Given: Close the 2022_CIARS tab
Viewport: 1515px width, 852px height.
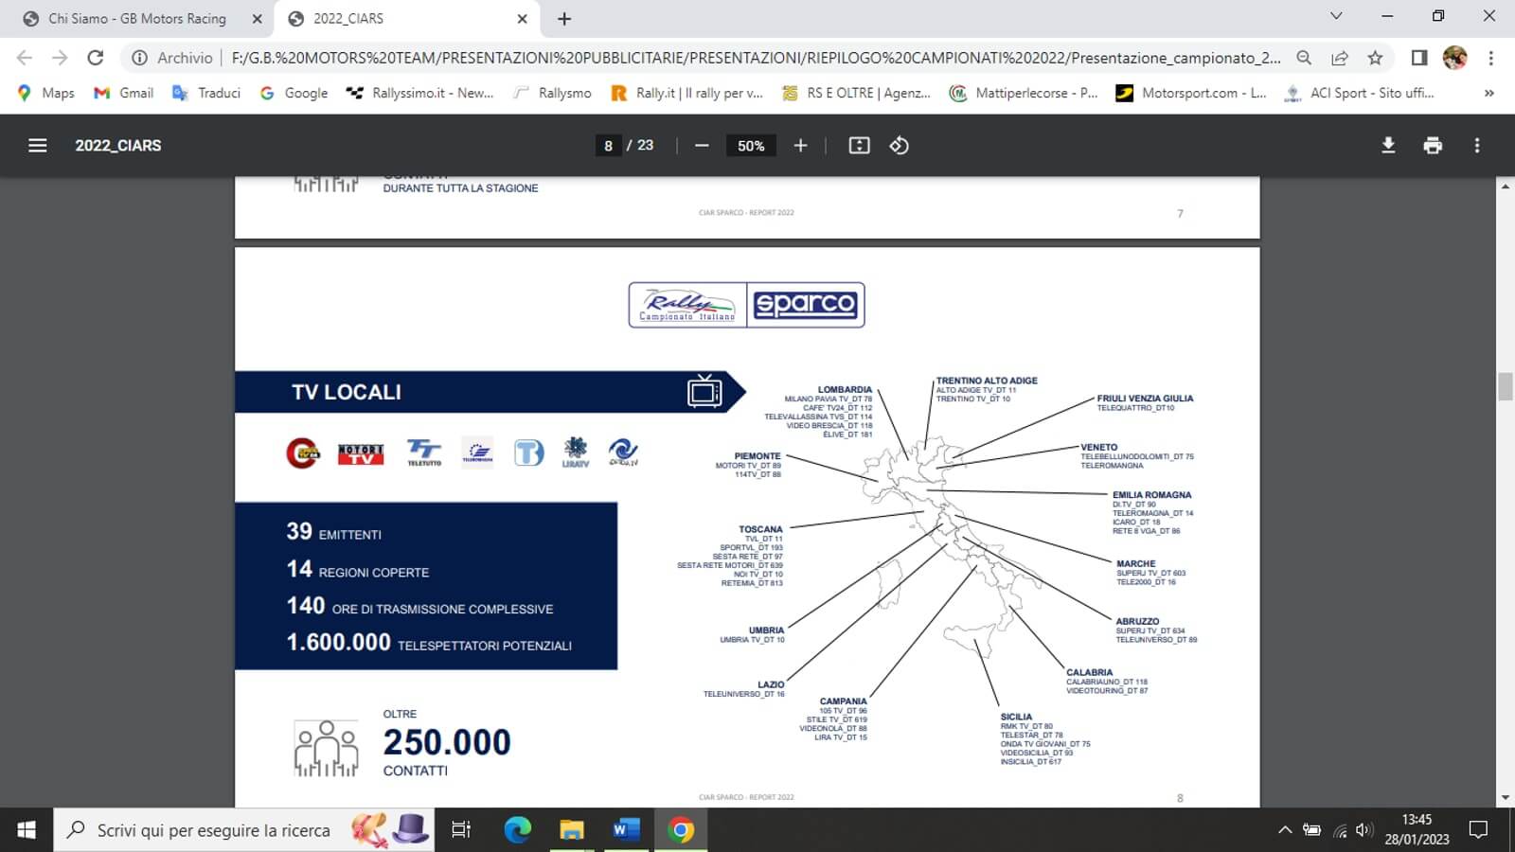Looking at the screenshot, I should point(522,19).
